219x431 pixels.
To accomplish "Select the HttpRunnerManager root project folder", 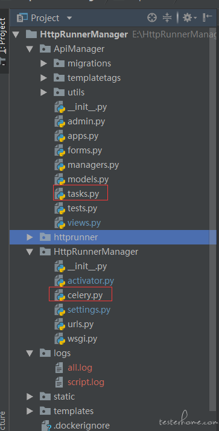I will pyautogui.click(x=84, y=34).
